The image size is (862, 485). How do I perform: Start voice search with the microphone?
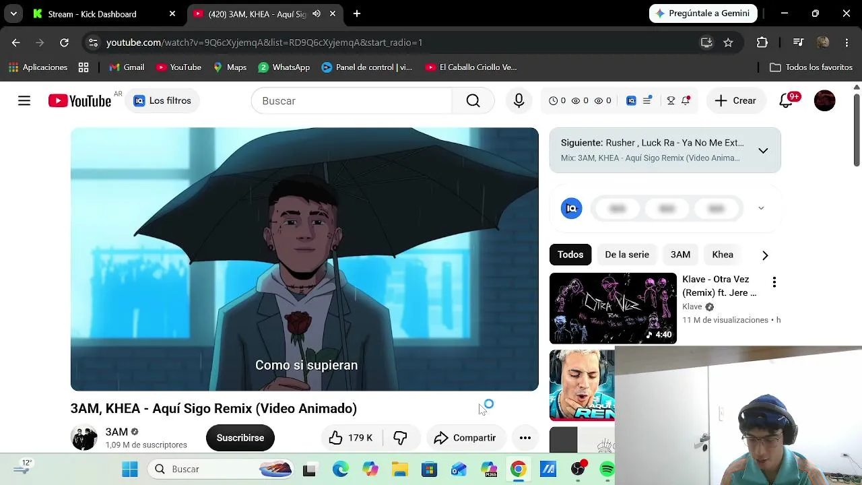pos(519,101)
